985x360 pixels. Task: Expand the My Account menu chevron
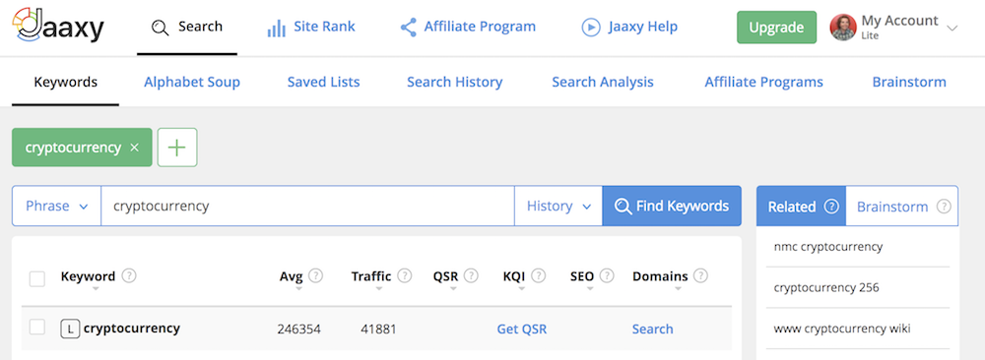tap(952, 29)
